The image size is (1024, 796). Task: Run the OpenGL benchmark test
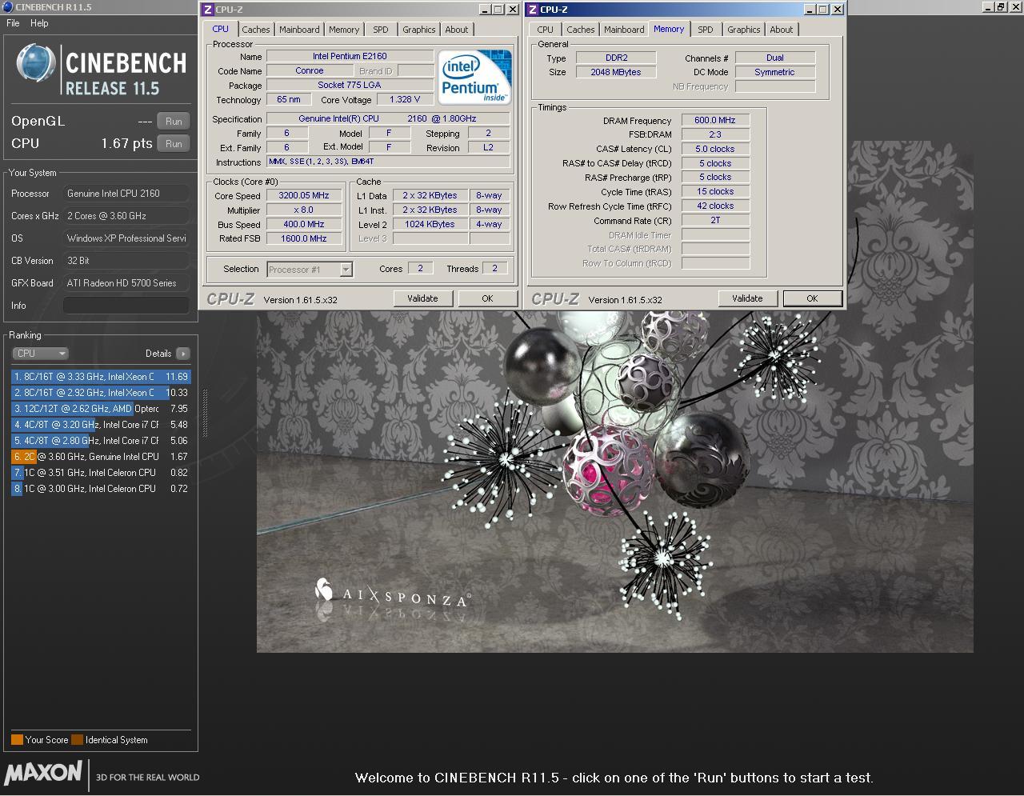(x=174, y=122)
